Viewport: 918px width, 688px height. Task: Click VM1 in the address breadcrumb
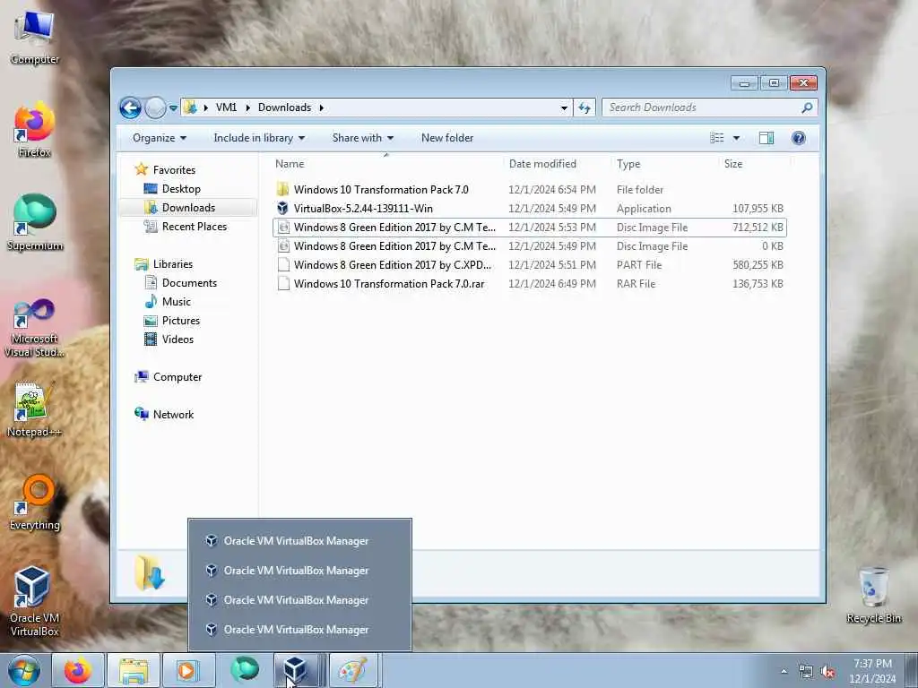tap(226, 107)
